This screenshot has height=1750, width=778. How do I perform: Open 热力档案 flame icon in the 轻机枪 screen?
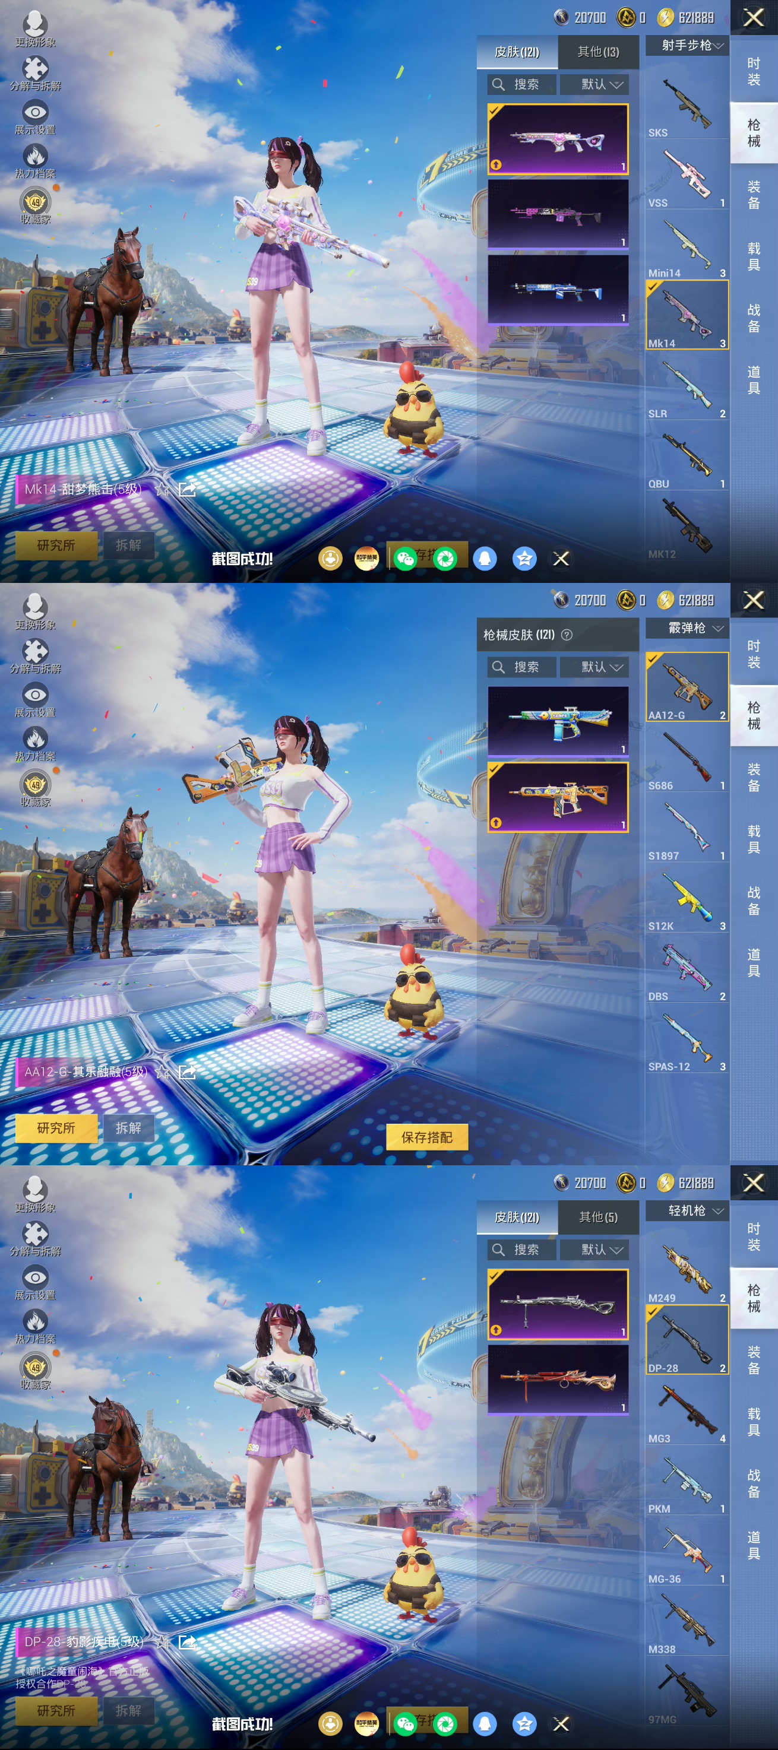(x=35, y=1326)
